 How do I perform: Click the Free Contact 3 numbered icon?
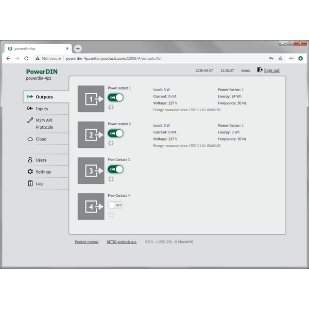click(x=91, y=170)
